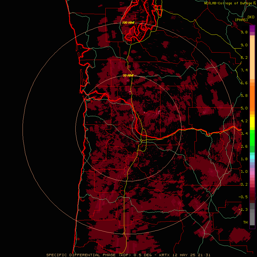Select the -1.3 scale value
257x257 pixels.
tap(243, 210)
